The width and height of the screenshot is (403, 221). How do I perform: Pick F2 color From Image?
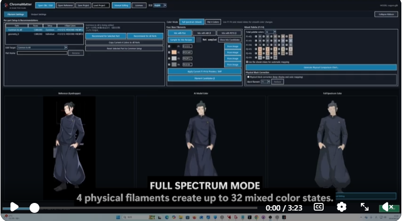tap(233, 53)
